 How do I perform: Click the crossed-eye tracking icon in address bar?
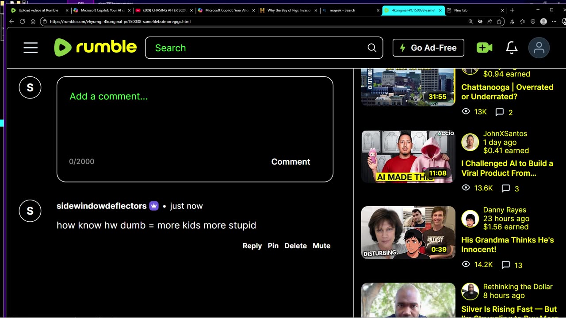tap(480, 21)
